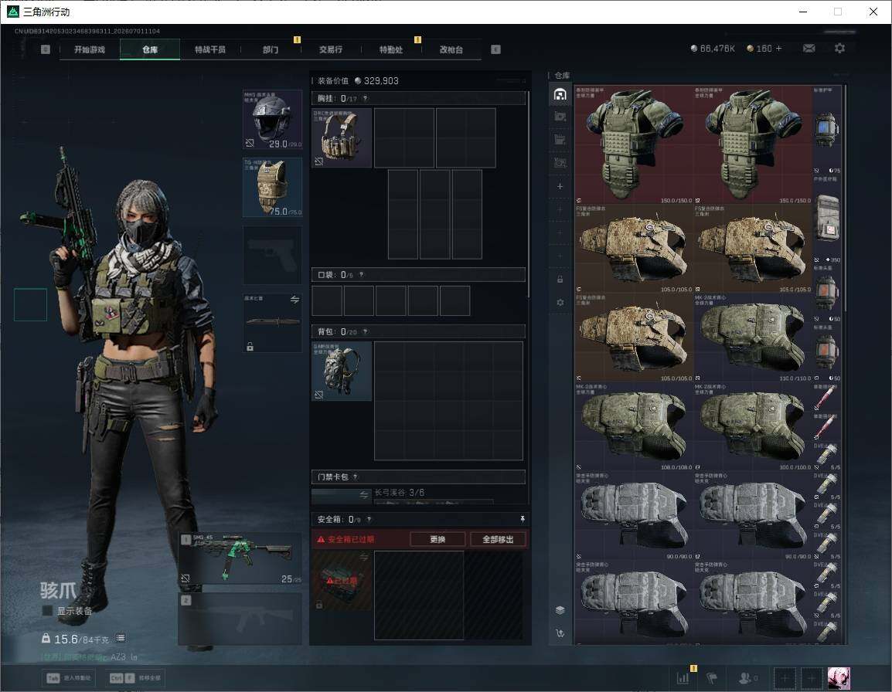Image resolution: width=892 pixels, height=692 pixels.
Task: Click the Tab 进入特勤处 shortcut button
Action: 69,678
